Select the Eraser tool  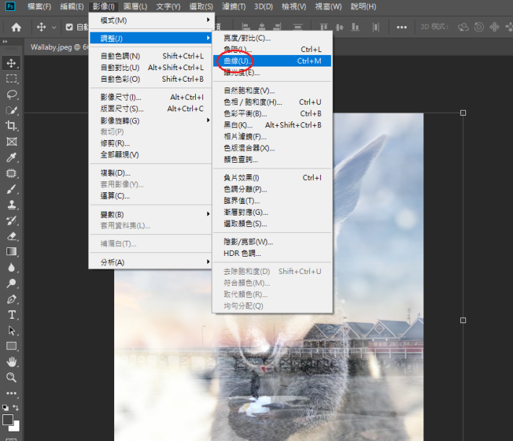(x=12, y=236)
